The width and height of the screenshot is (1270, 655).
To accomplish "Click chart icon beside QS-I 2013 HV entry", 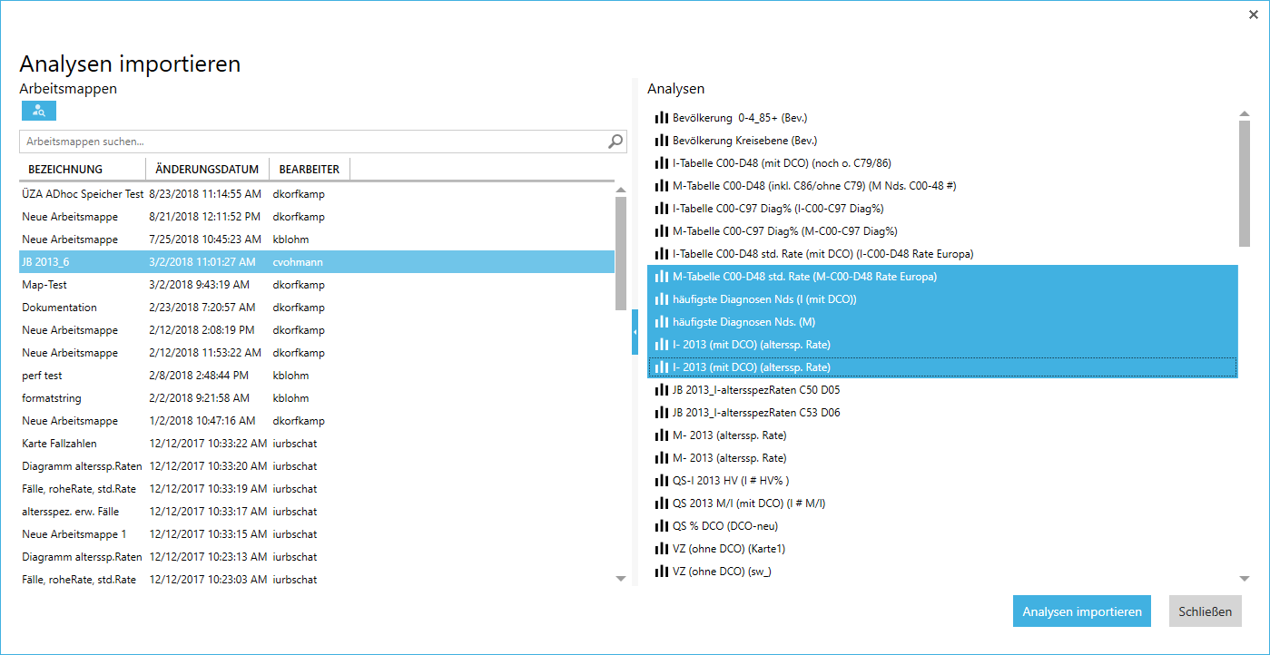I will [x=662, y=481].
